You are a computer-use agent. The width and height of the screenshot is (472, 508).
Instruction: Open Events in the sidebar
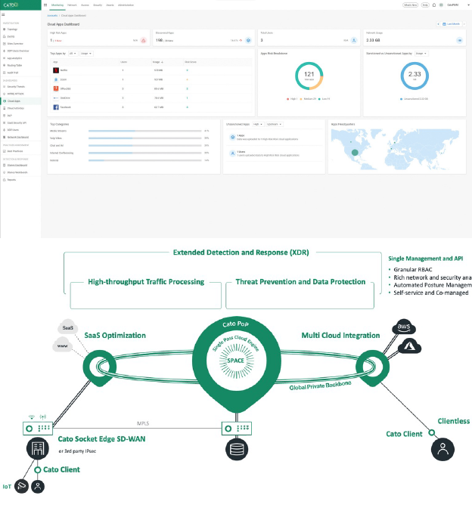(11, 36)
